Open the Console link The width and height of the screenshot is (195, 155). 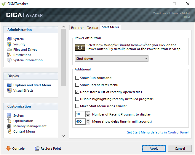click(x=18, y=149)
